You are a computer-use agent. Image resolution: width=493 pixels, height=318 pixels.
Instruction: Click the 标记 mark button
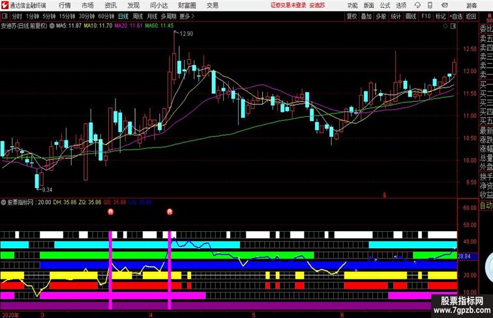point(440,16)
